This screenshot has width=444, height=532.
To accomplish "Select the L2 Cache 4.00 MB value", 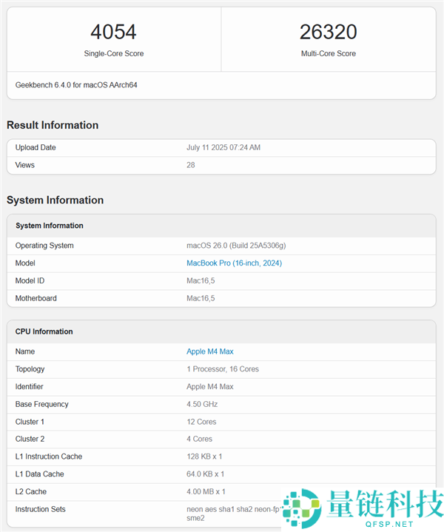I will [206, 491].
